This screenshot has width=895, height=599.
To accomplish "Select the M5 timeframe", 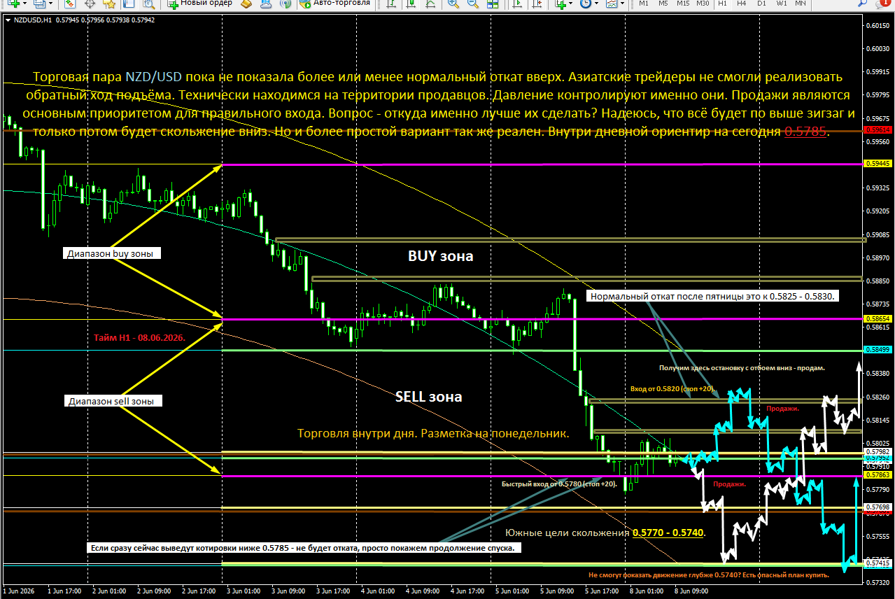I will click(663, 3).
